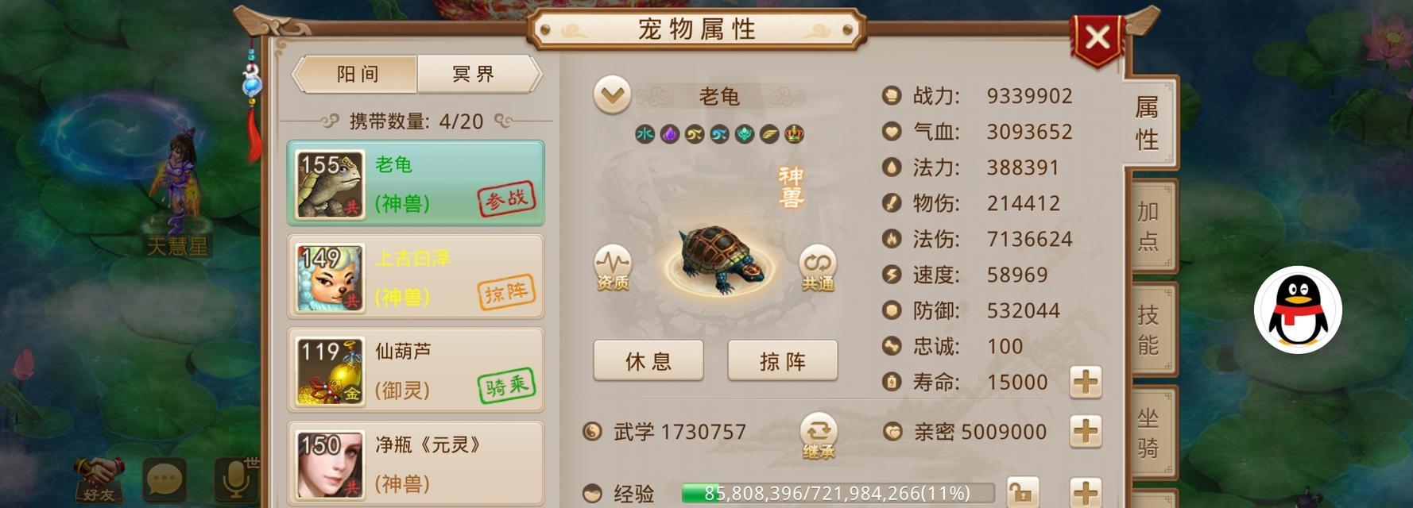1413x508 pixels.
Task: Expand dropdown arrow beside 老龟 name
Action: [x=612, y=96]
